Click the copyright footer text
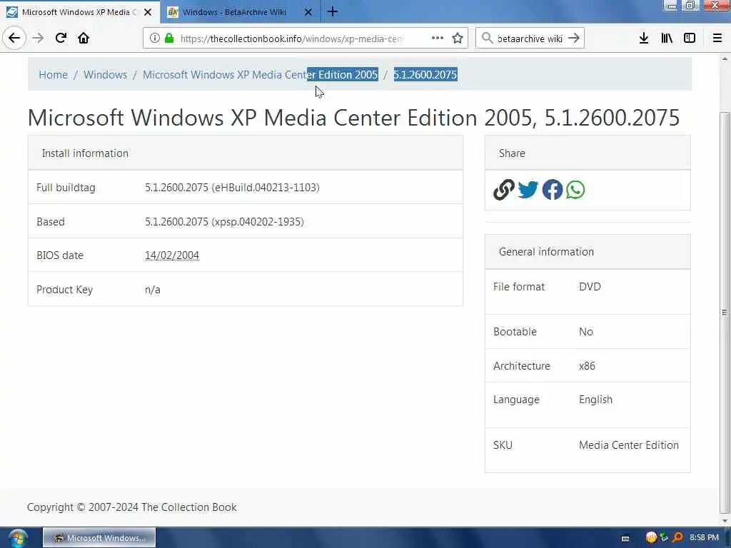 [132, 507]
